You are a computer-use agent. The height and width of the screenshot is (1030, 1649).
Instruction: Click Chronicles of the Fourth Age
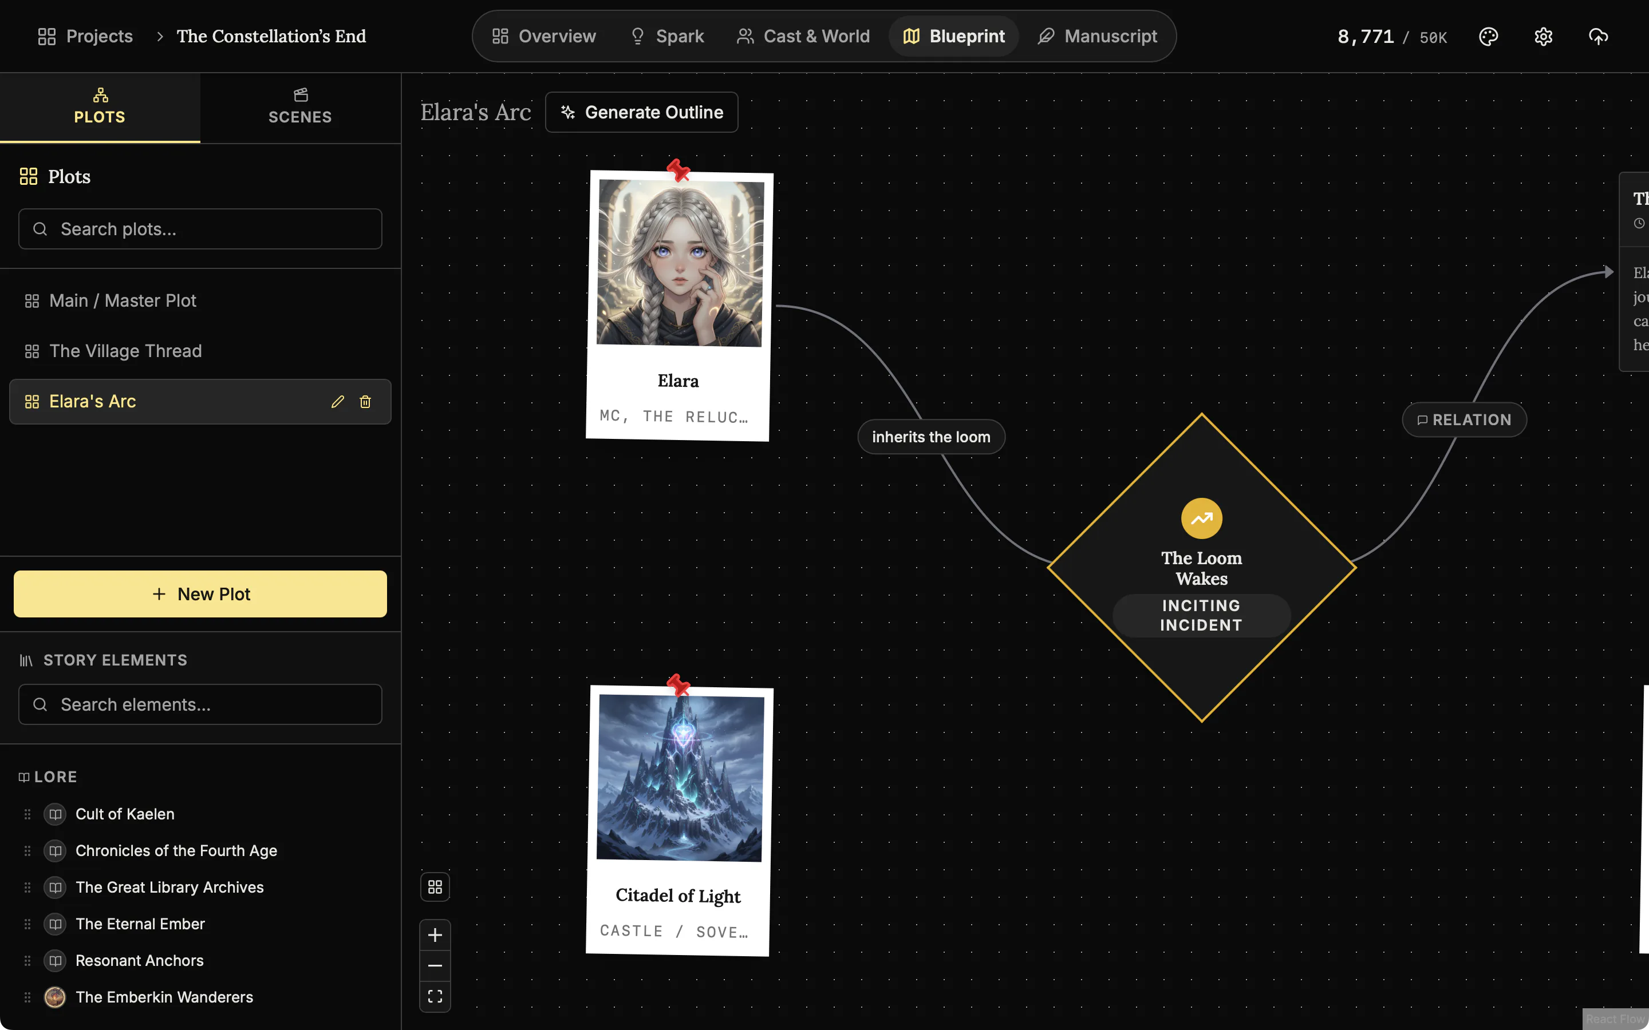tap(176, 851)
